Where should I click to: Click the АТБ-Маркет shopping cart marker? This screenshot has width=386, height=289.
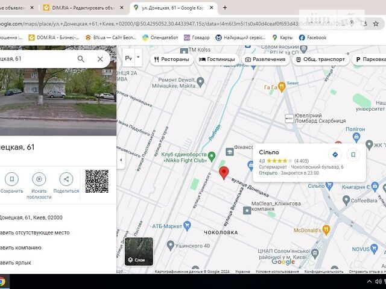(188, 226)
